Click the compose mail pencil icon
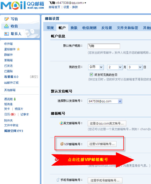 (7, 19)
